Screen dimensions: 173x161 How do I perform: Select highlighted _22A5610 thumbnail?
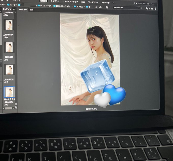(9, 92)
